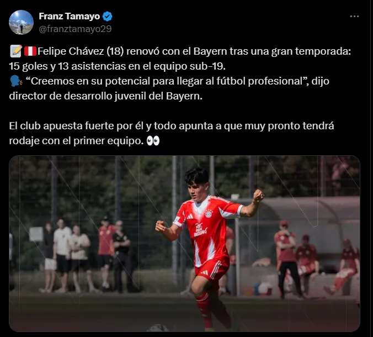The height and width of the screenshot is (337, 373).
Task: Click the Peru flag emoji
Action: click(30, 51)
